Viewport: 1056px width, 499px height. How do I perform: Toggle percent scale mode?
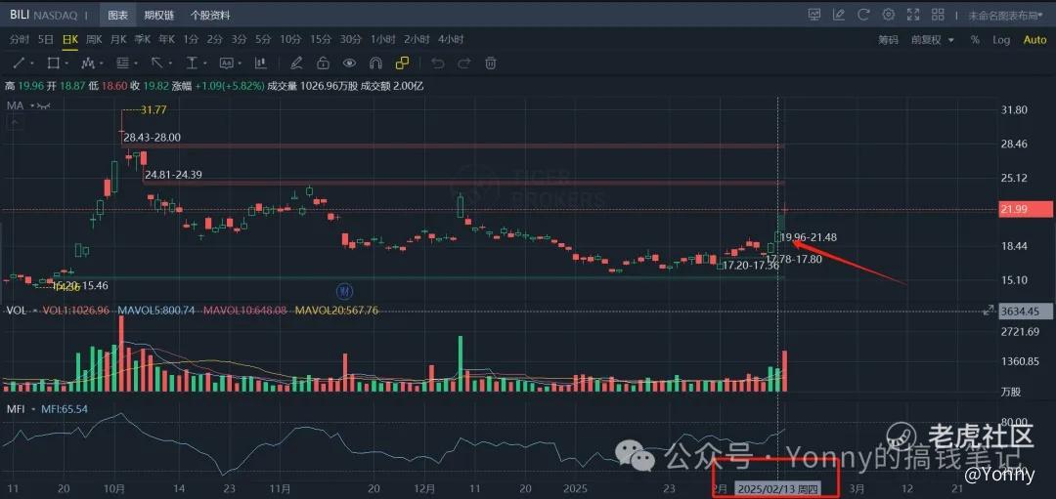(975, 40)
